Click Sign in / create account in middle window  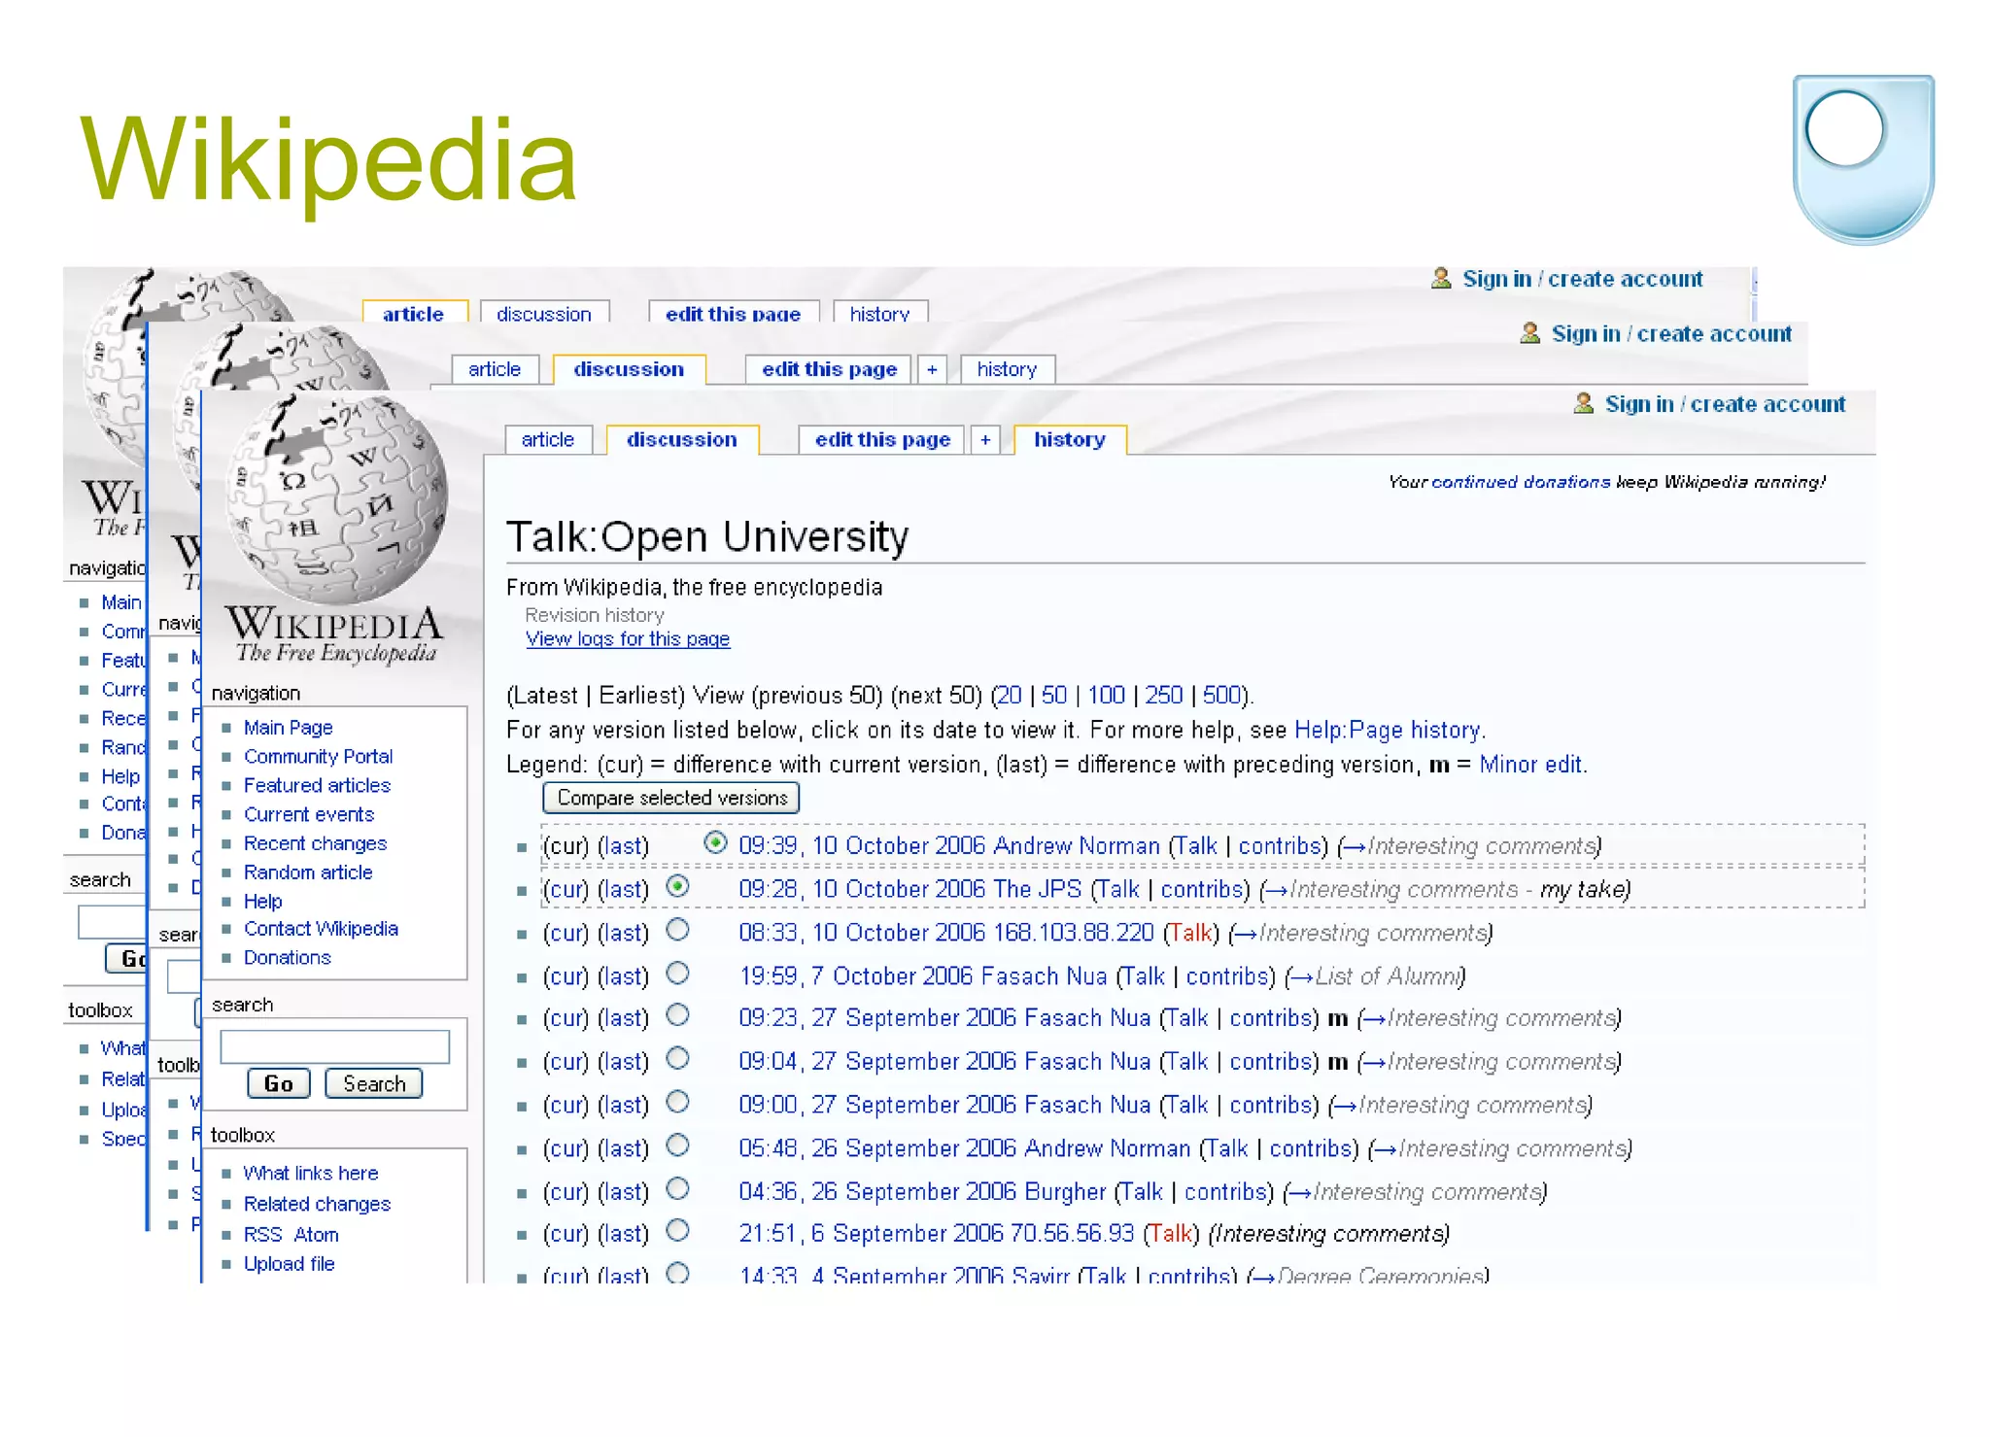pyautogui.click(x=1671, y=334)
